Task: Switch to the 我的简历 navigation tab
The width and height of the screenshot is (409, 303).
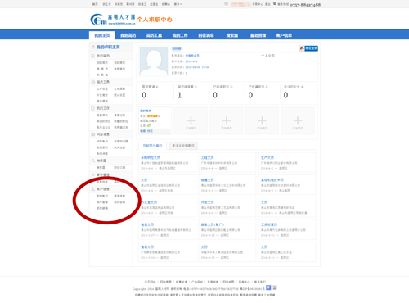Action: click(128, 35)
